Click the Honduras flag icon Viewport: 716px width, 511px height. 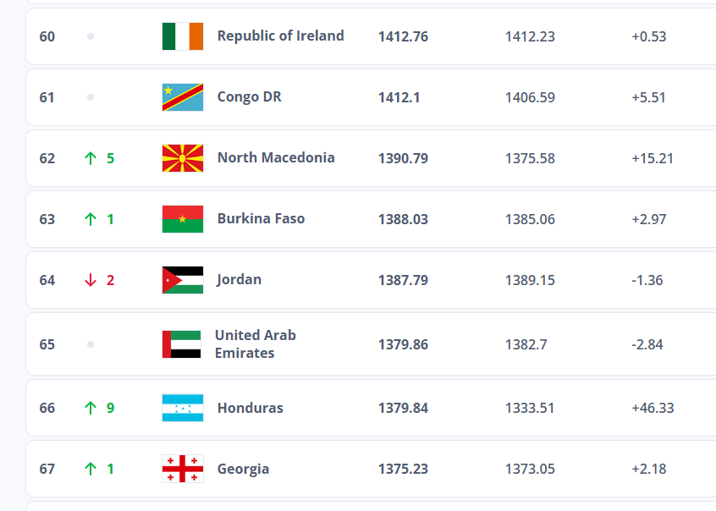pos(183,408)
